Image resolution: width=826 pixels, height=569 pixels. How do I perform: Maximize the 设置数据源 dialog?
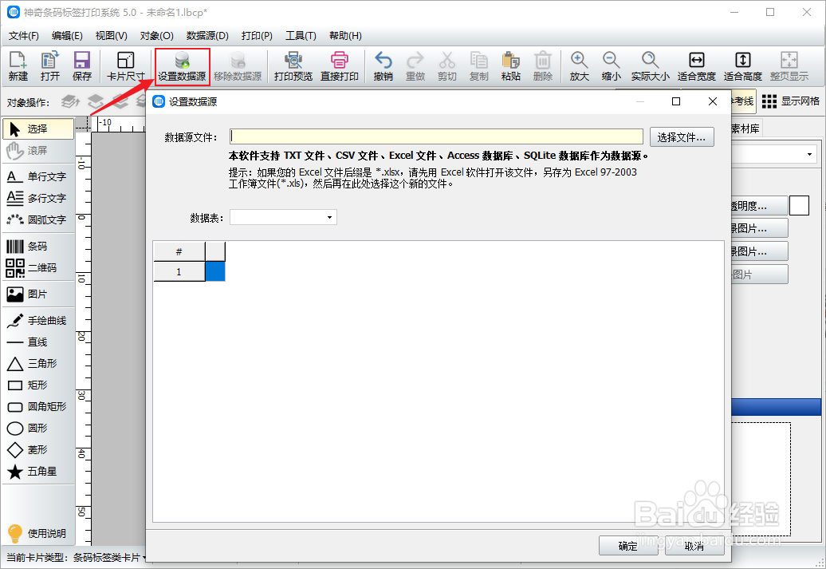tap(676, 101)
